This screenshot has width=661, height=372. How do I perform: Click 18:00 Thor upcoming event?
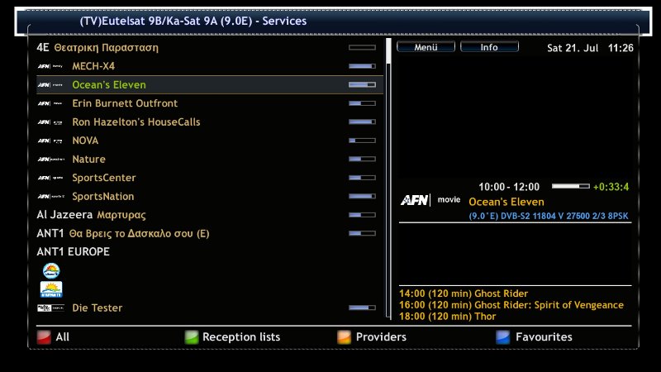(x=447, y=317)
